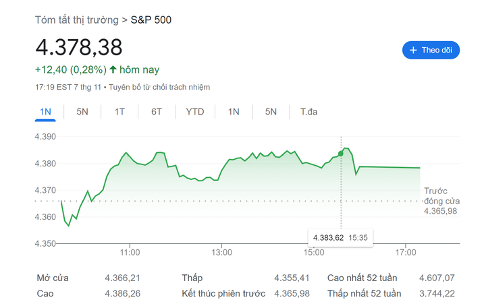Click the +12,40 (0,28%) change text
Viewport: 486px width, 308px height.
(71, 69)
